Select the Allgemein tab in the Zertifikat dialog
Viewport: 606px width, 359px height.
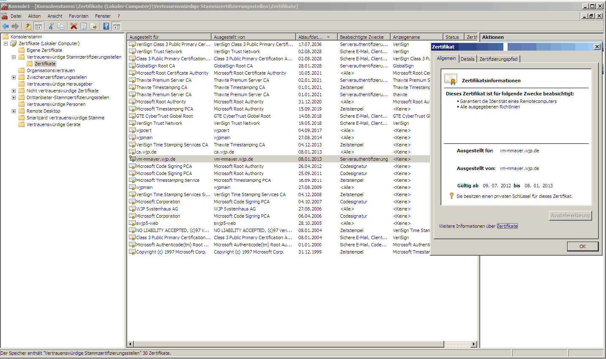point(446,58)
